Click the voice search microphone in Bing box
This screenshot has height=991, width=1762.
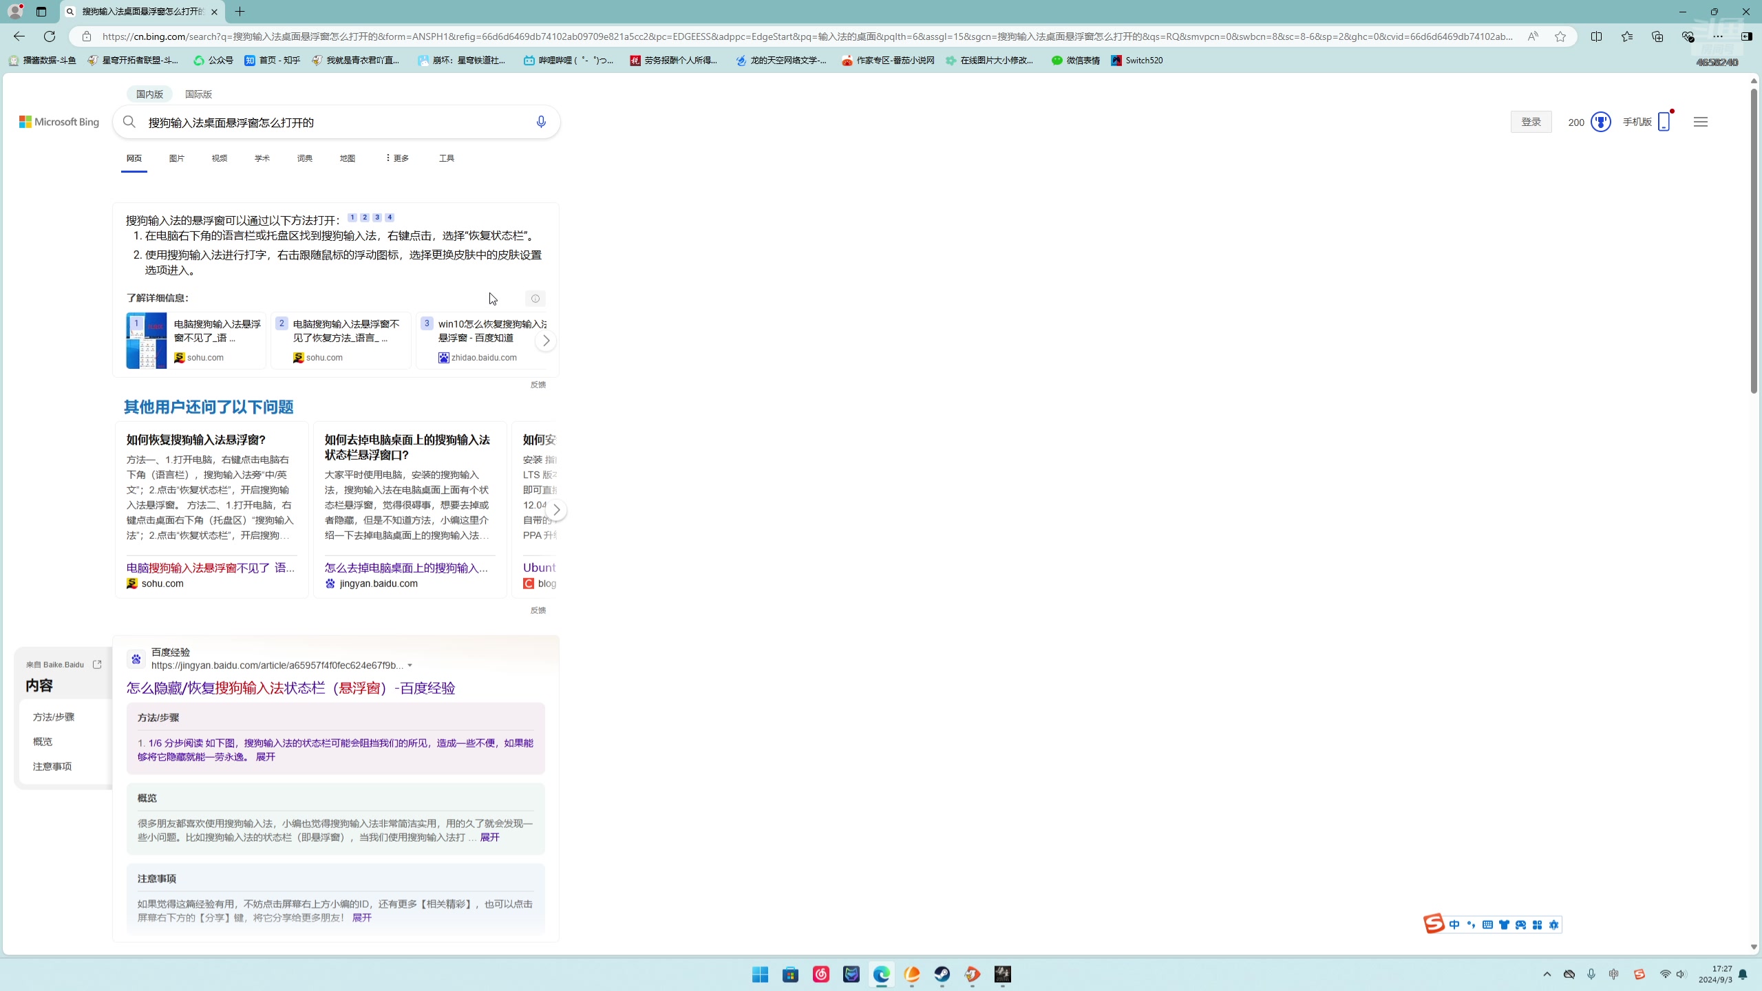[x=541, y=122]
